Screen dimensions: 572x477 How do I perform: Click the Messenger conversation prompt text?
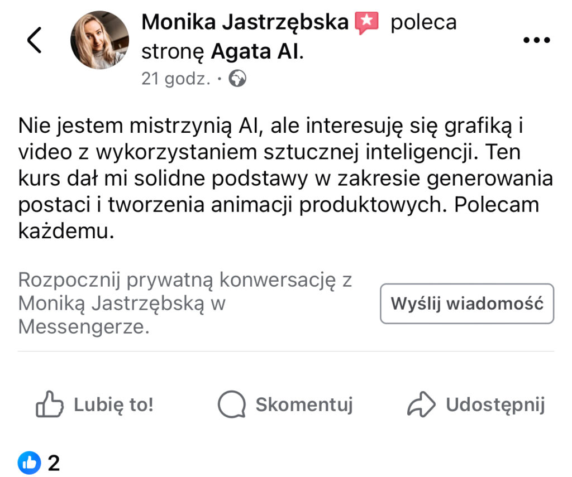[x=184, y=303]
